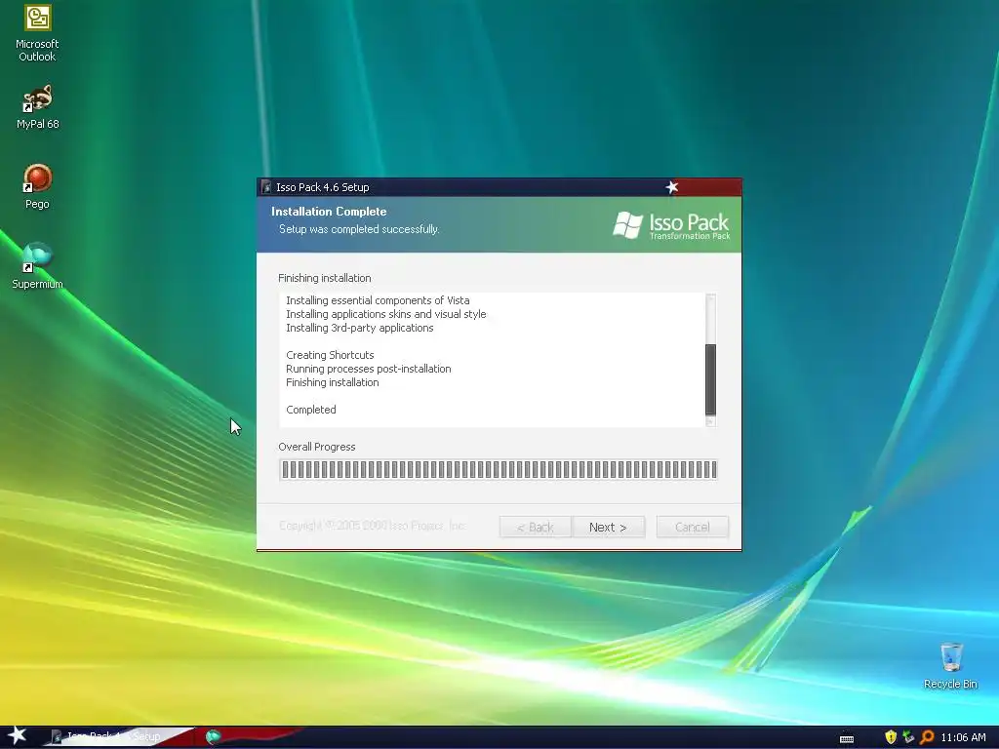Click 'Running processes post-installation' log line
Image resolution: width=999 pixels, height=749 pixels.
click(368, 369)
